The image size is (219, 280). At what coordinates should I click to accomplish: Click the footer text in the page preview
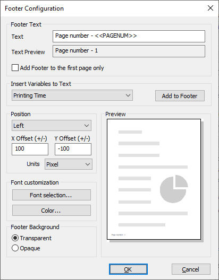[118, 235]
